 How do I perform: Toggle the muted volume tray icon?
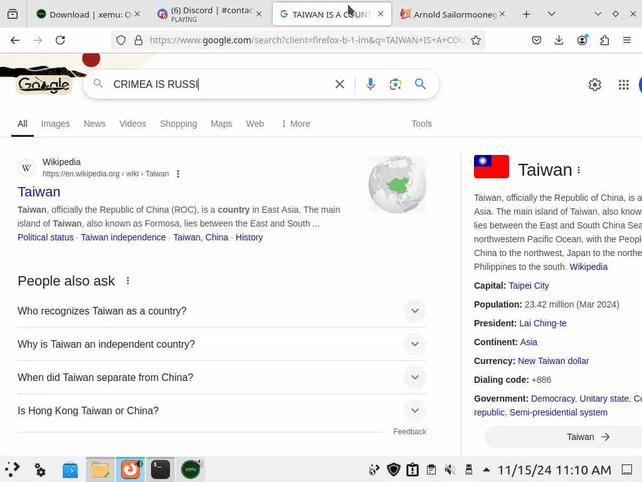point(450,469)
